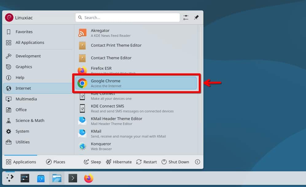This screenshot has width=306, height=187.
Task: Click the Hibernate button
Action: (119, 162)
